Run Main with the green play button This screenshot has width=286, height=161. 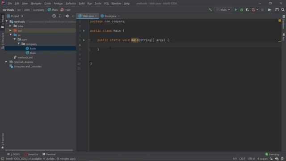pos(236,10)
